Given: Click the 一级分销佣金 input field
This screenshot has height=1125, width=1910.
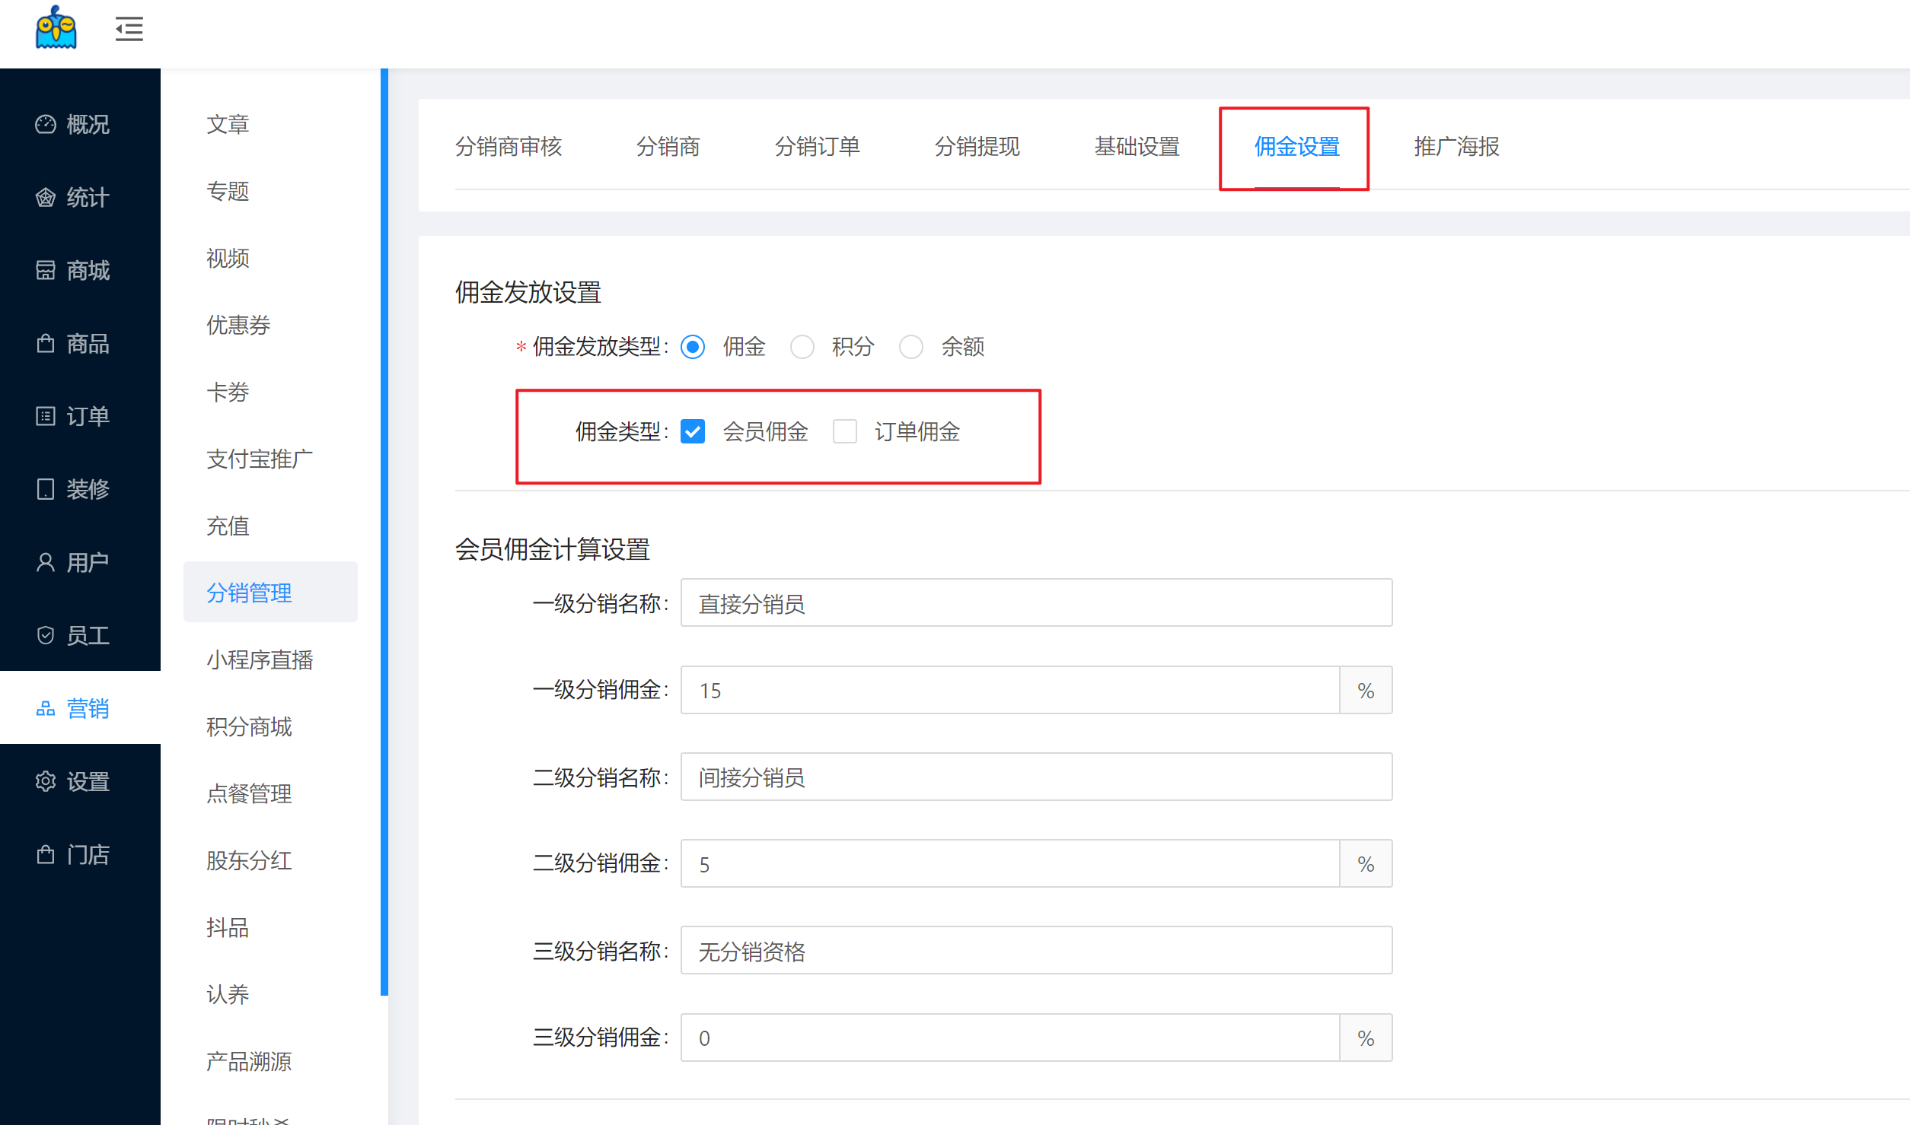Looking at the screenshot, I should click(1009, 690).
